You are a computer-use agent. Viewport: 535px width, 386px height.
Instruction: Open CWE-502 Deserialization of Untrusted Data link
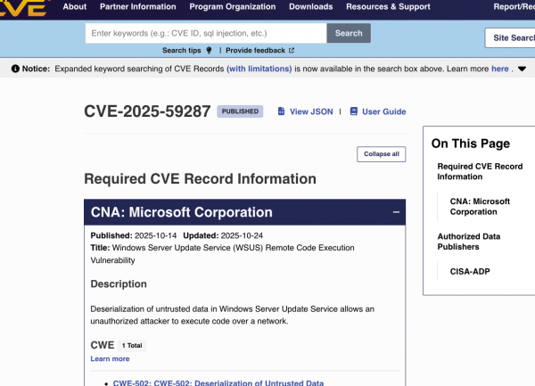218,382
